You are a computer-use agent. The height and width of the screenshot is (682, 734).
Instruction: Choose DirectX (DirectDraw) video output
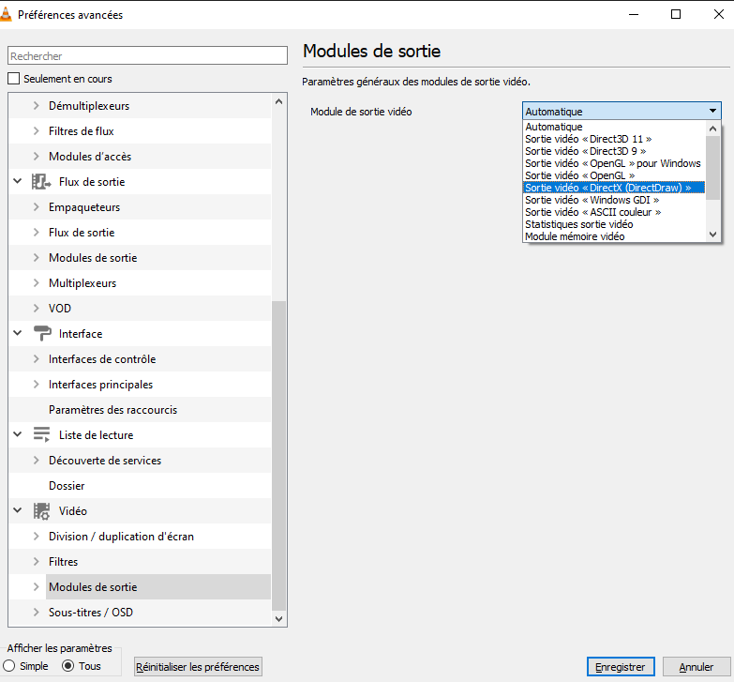tap(613, 188)
